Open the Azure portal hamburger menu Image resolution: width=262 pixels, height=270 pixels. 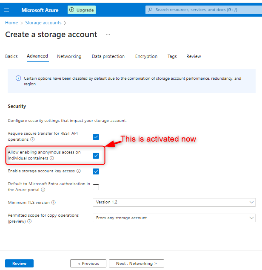[6, 10]
